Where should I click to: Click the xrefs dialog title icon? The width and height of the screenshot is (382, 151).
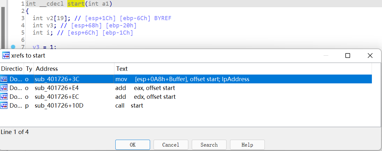[6, 56]
